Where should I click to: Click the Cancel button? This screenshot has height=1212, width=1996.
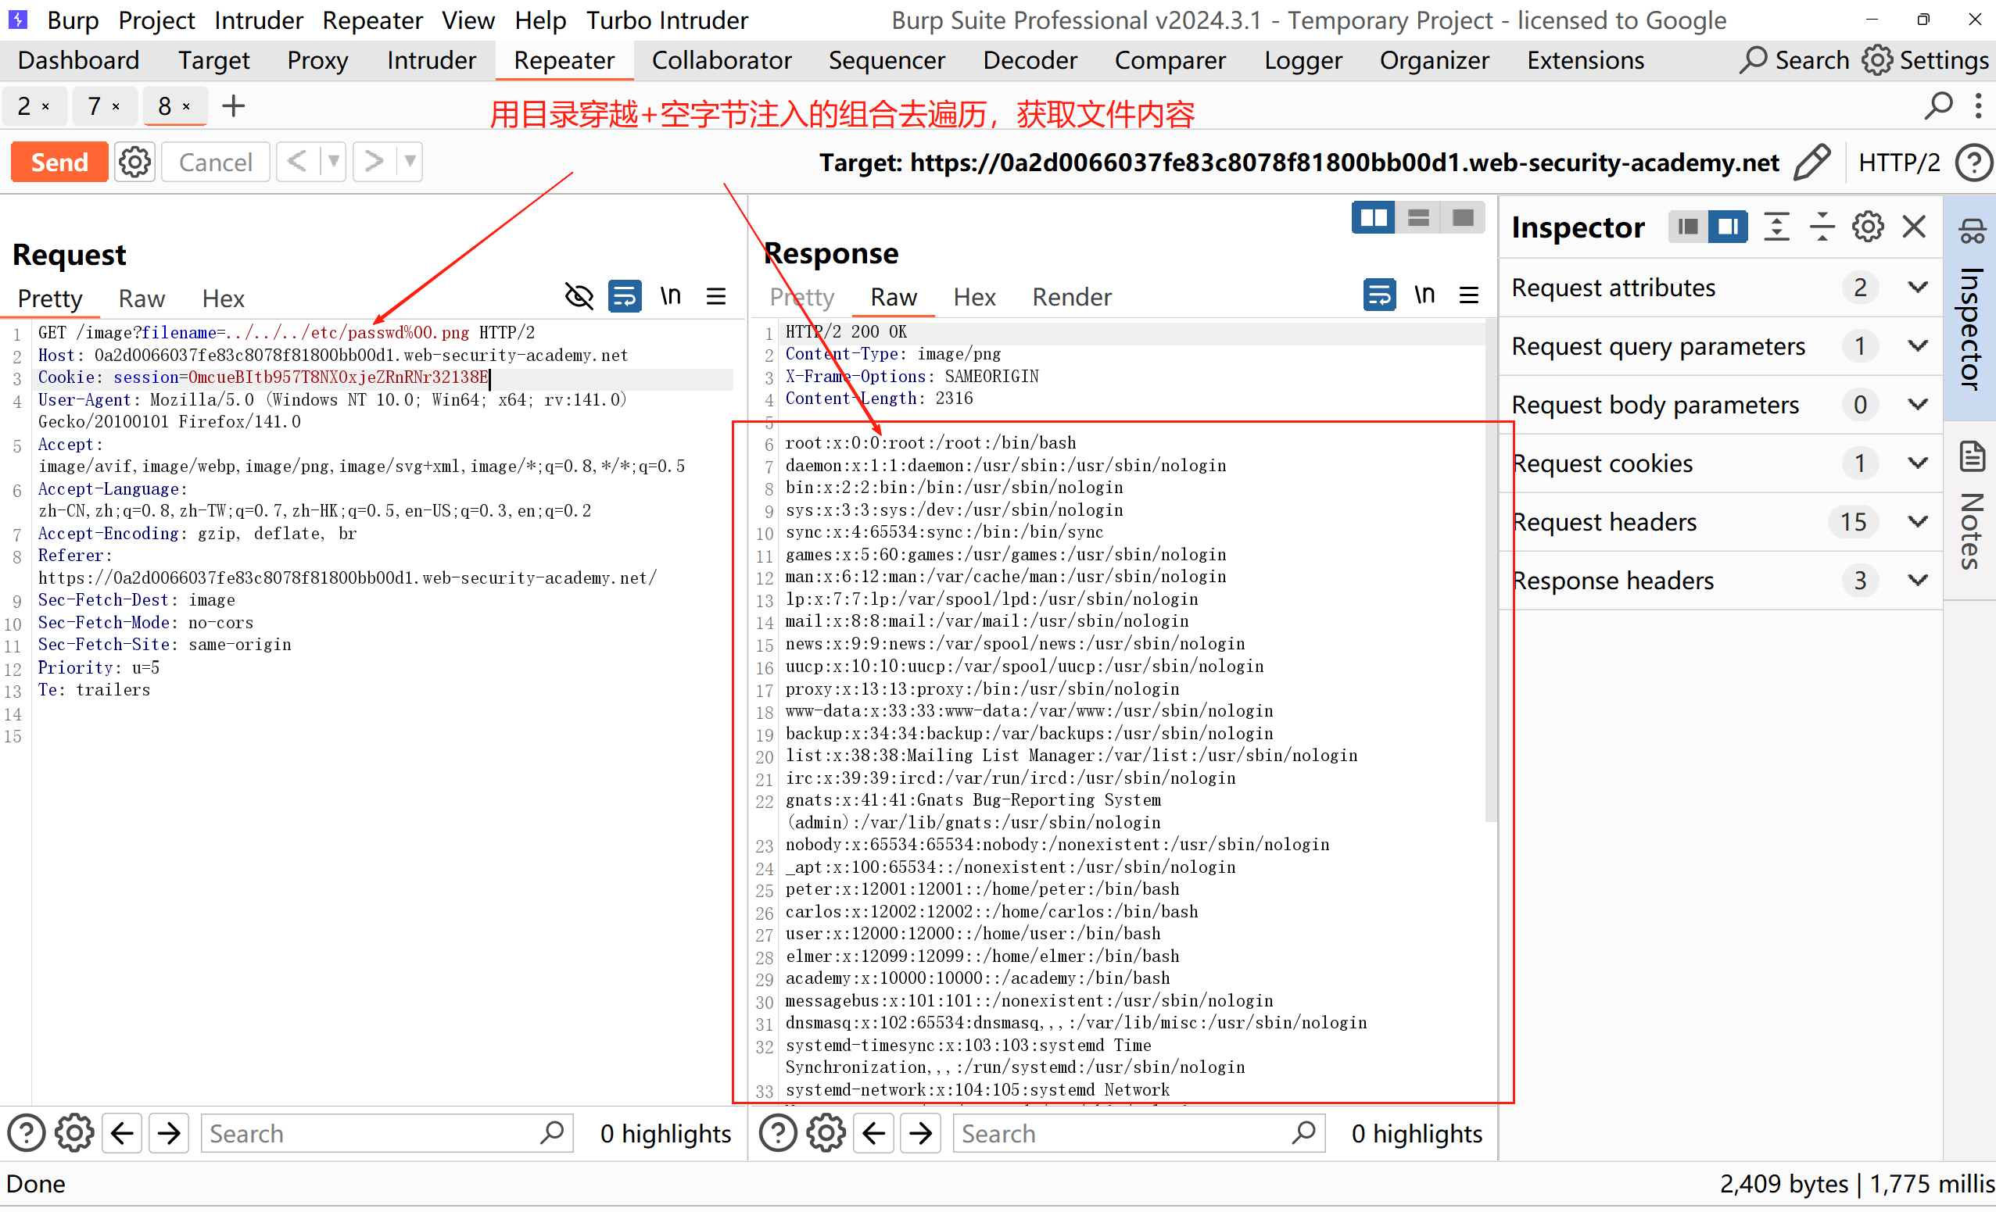click(x=216, y=163)
